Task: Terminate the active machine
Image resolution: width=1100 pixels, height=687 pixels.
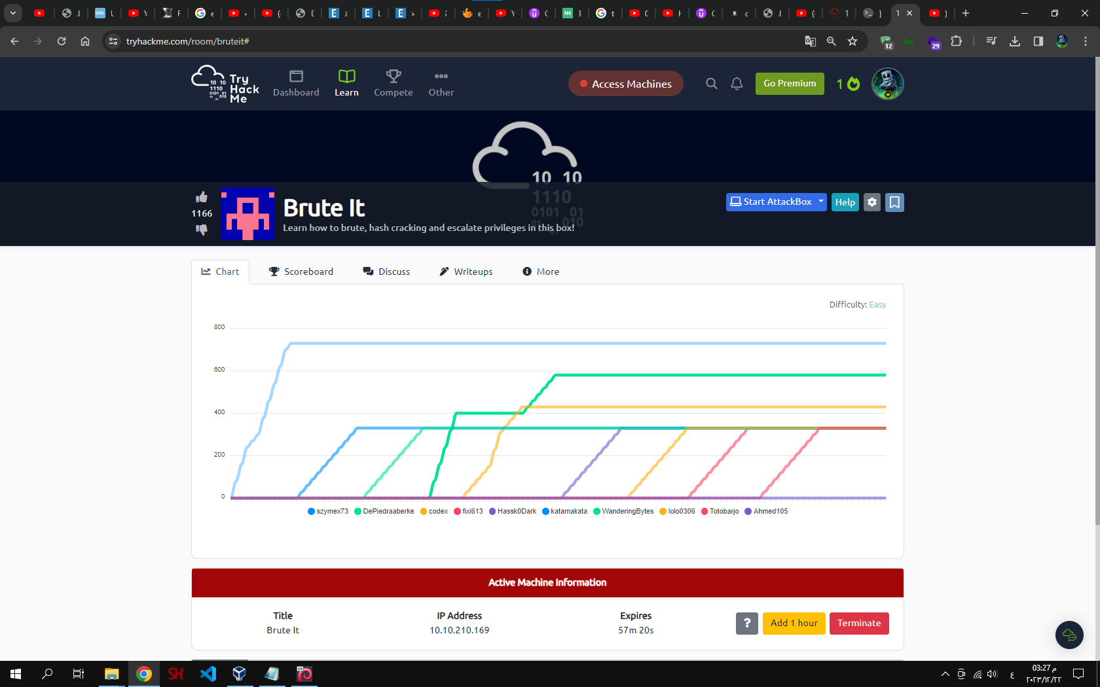Action: tap(859, 624)
